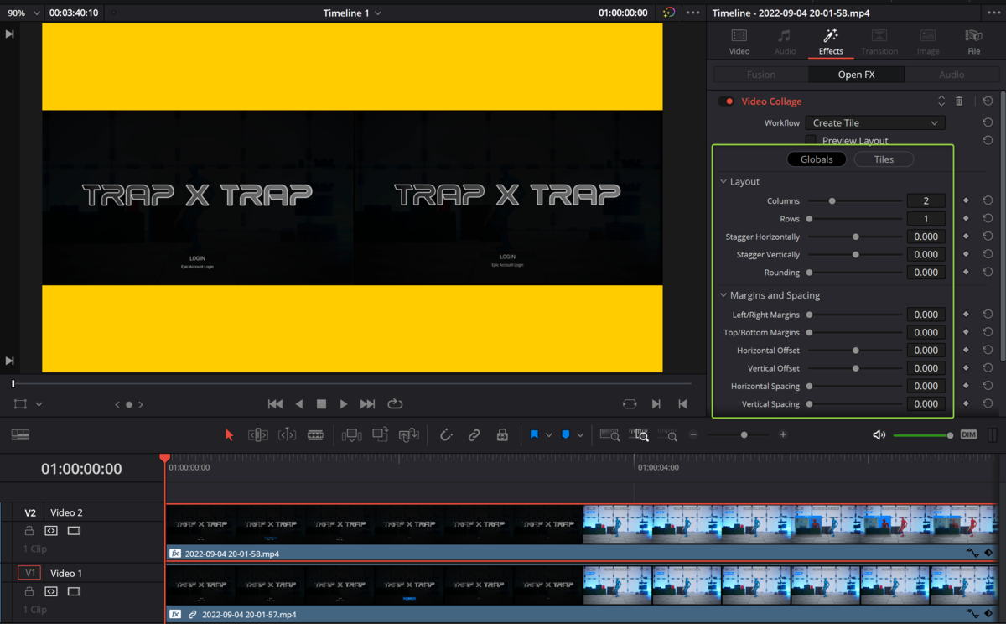
Task: Mute audio with the speaker icon
Action: pos(879,434)
